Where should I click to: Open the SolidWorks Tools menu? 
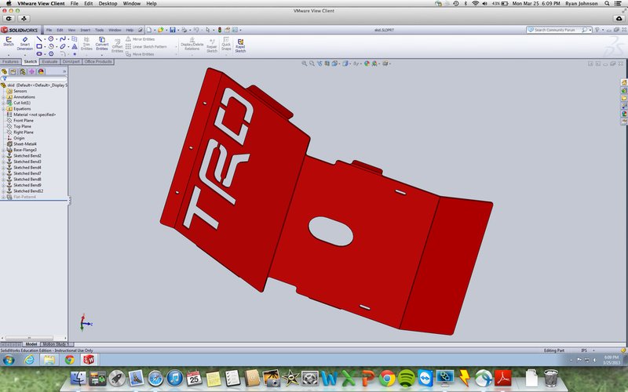pyautogui.click(x=100, y=30)
